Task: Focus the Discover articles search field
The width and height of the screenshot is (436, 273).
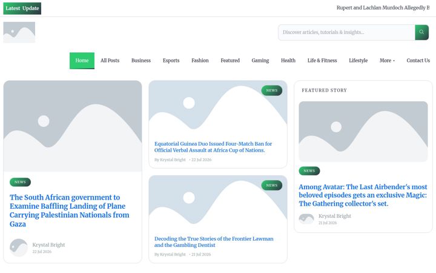Action: (346, 32)
